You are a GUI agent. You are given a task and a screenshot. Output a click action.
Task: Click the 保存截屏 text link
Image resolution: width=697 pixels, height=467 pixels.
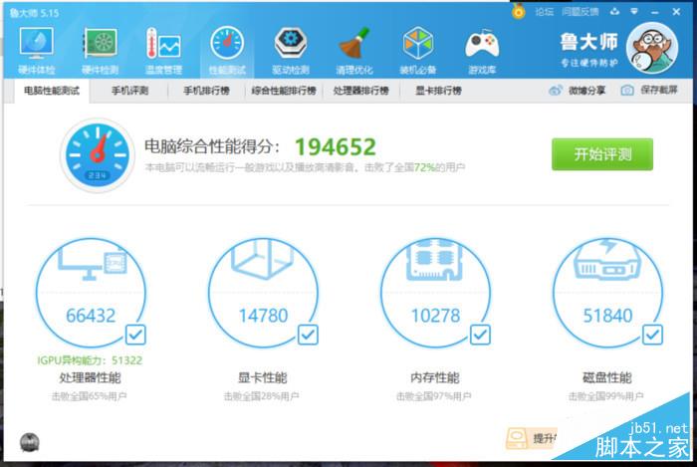tap(659, 91)
